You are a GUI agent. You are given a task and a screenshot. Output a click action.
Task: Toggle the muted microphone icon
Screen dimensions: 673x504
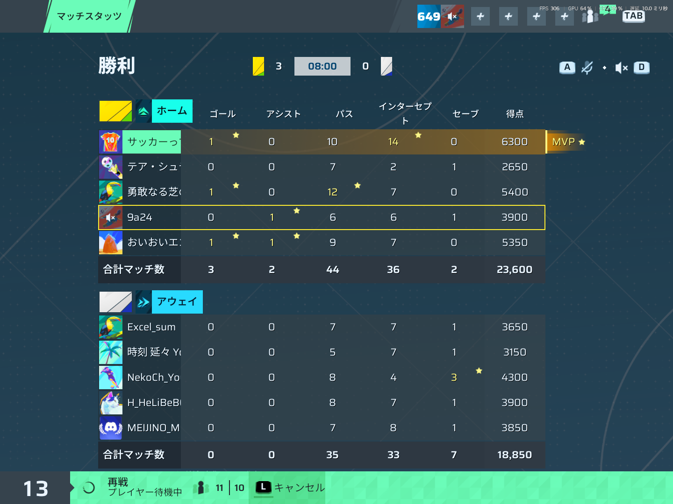[587, 68]
